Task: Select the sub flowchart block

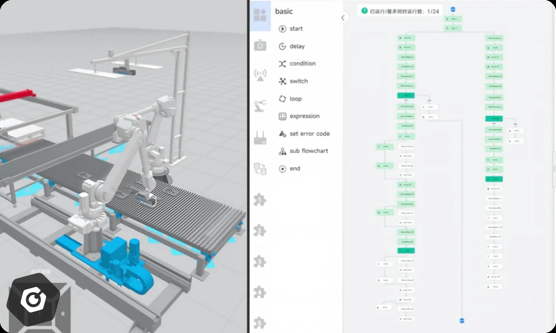Action: coord(304,151)
